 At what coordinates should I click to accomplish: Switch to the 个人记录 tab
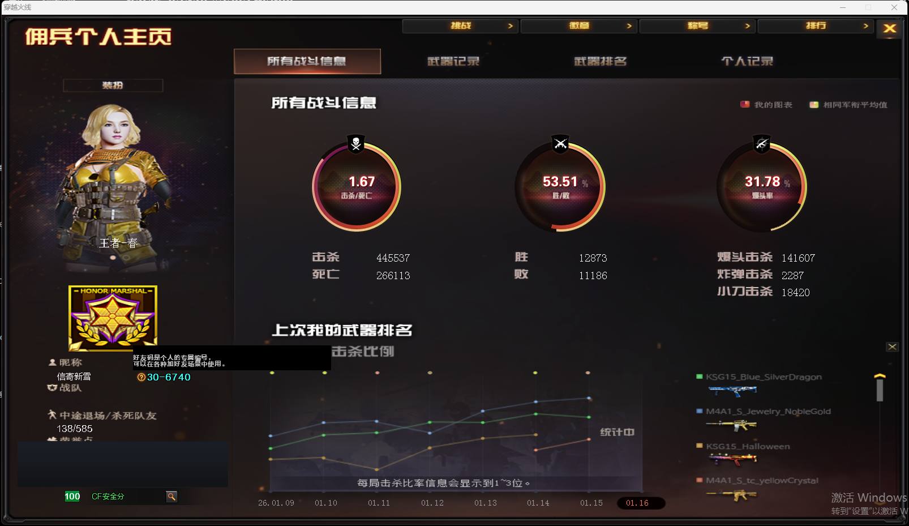pos(745,61)
